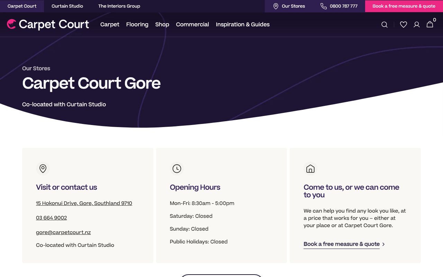The image size is (443, 277).
Task: Click Book a free measure & quote link in card
Action: click(x=342, y=244)
